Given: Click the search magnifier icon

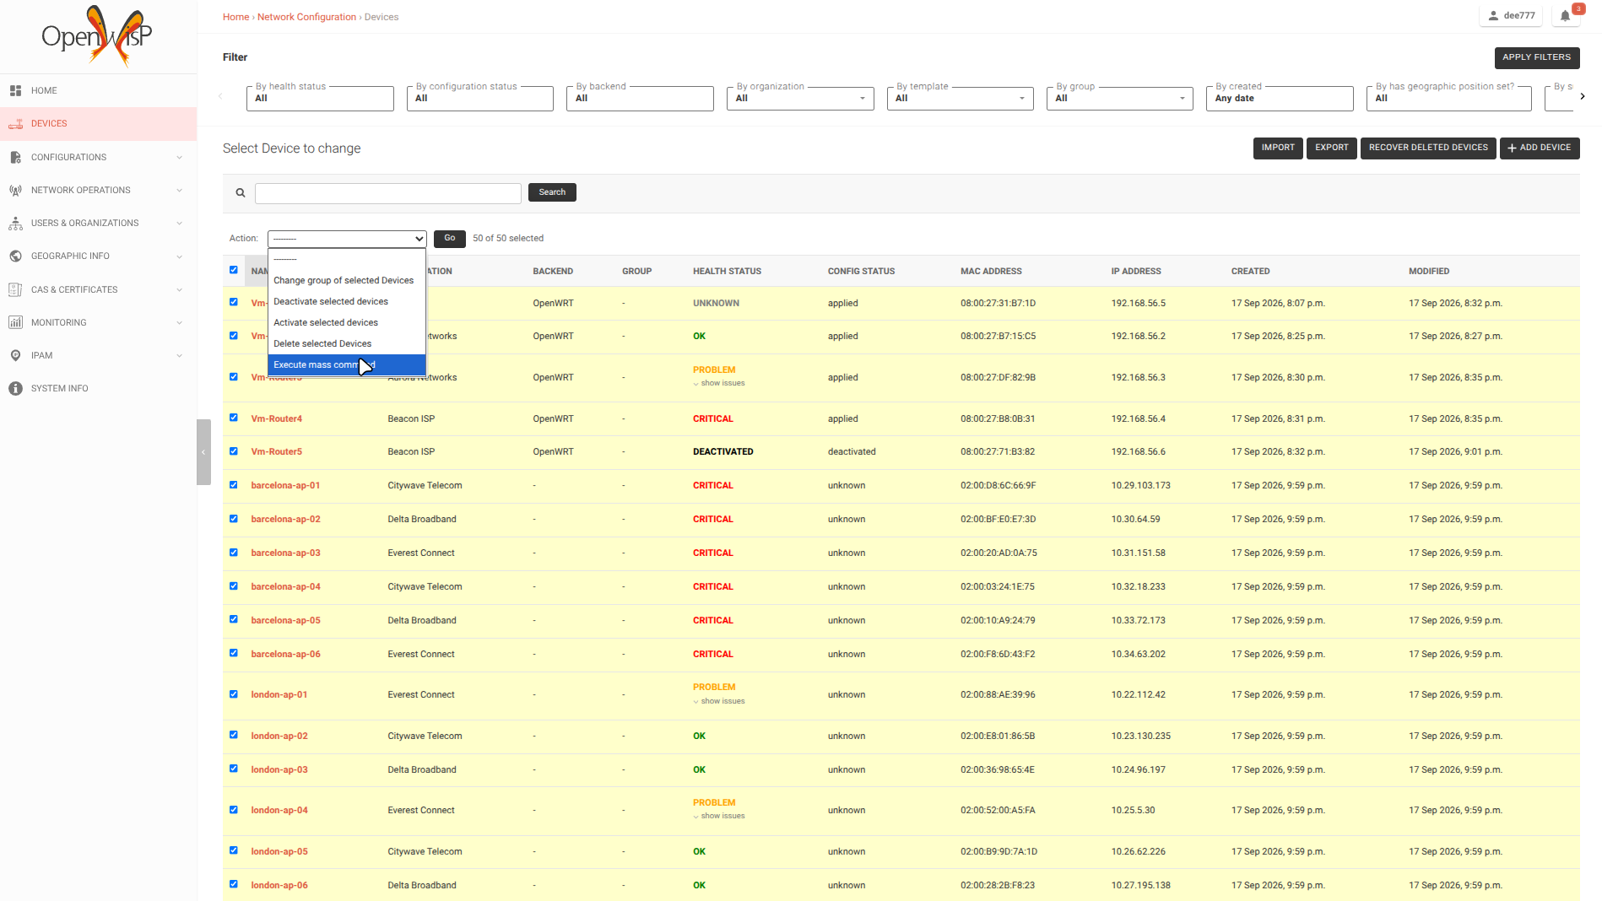Looking at the screenshot, I should point(241,193).
